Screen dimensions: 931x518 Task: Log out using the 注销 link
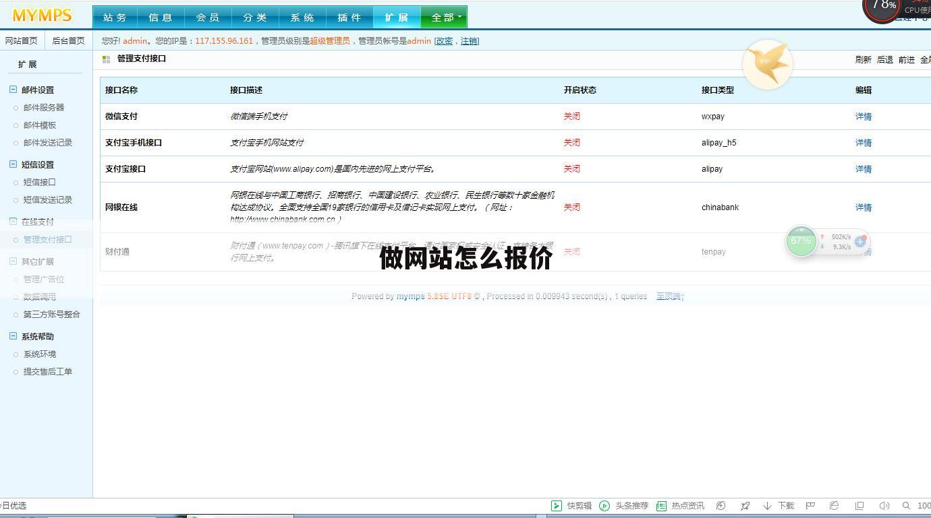(470, 41)
